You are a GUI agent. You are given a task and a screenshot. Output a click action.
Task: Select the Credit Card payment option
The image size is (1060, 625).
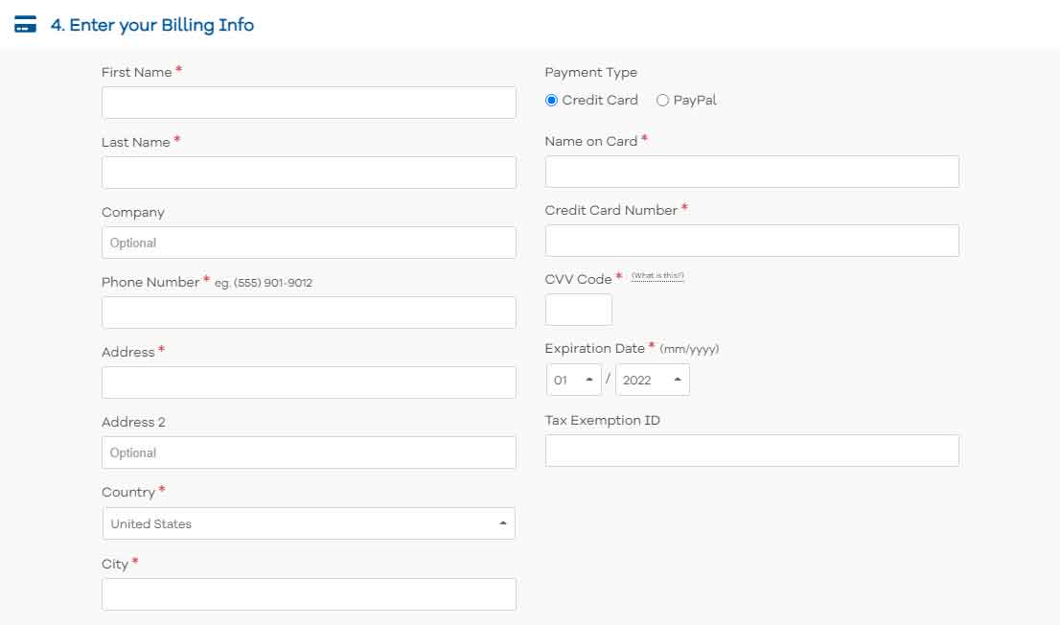551,101
